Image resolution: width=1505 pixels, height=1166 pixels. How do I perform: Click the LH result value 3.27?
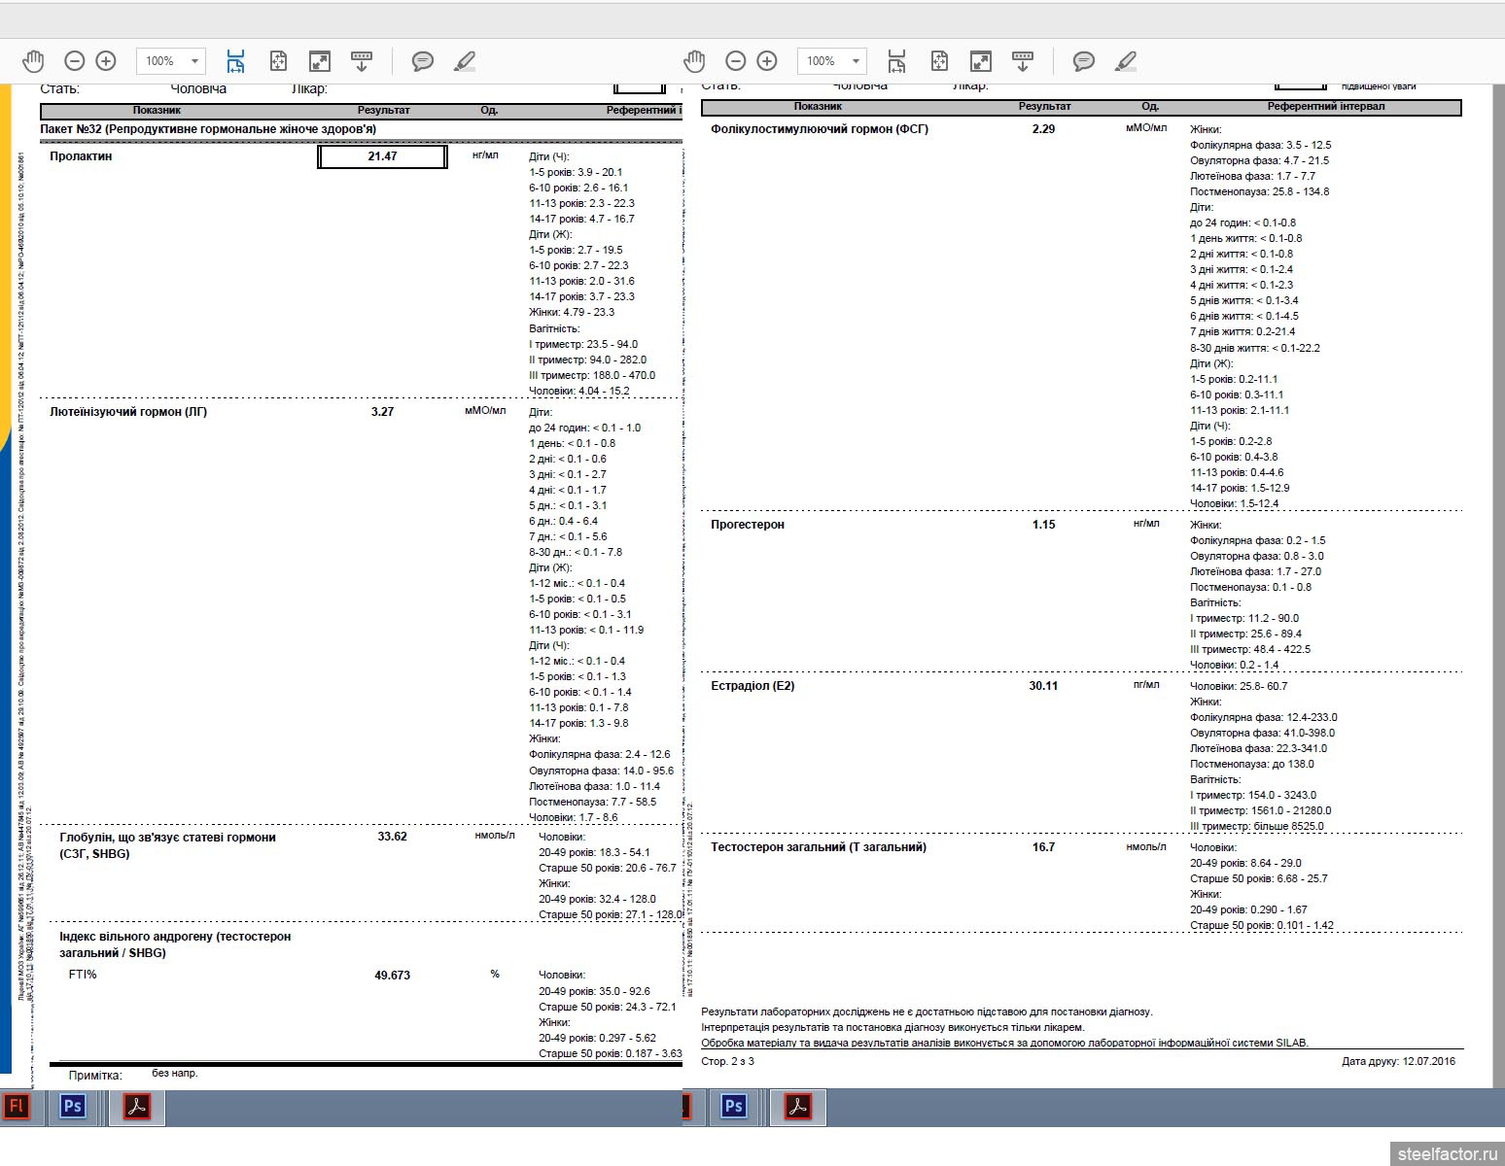point(383,412)
